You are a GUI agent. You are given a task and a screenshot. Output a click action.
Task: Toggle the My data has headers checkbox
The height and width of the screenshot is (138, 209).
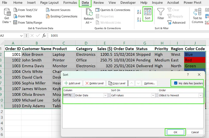pos(175,83)
